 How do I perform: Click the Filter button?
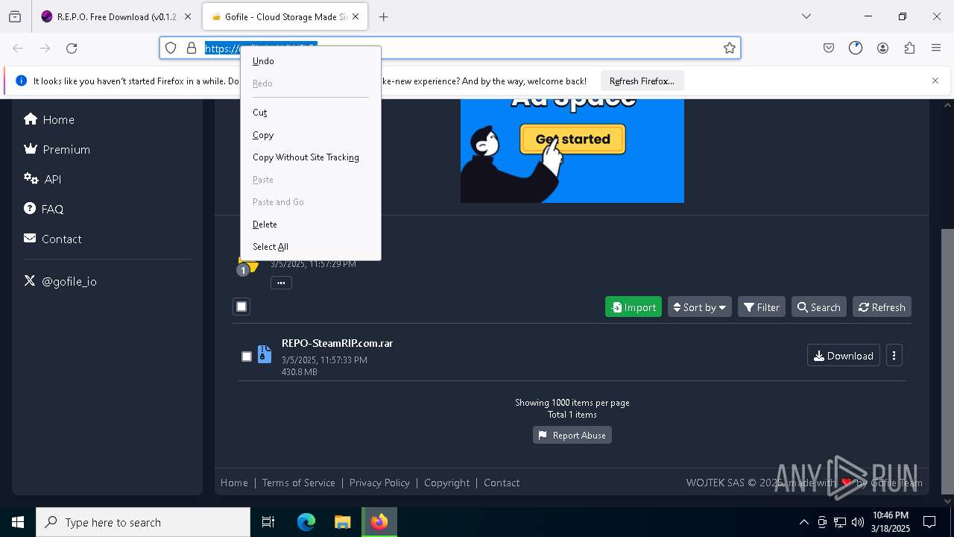pyautogui.click(x=761, y=307)
